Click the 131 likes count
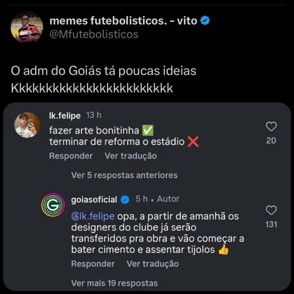 tap(271, 224)
